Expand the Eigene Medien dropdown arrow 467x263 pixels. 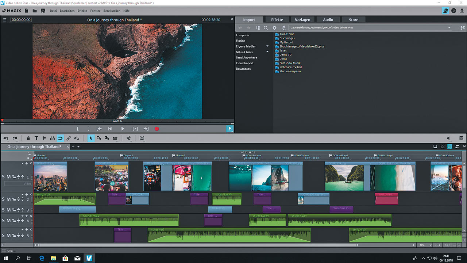[267, 46]
